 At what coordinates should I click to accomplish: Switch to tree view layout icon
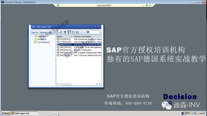click(x=77, y=32)
